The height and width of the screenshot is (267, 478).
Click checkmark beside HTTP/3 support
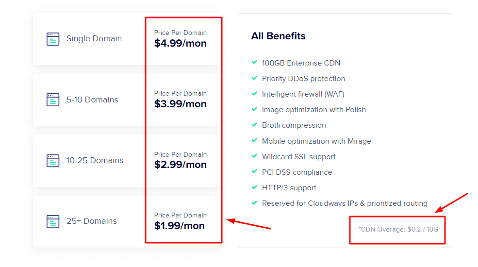(x=254, y=187)
